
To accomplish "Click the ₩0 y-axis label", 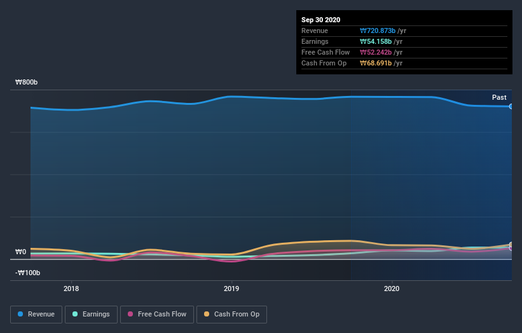I will click(x=20, y=252).
